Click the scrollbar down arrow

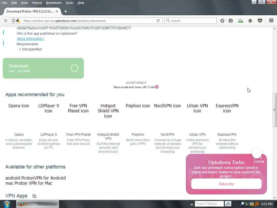pos(275,198)
